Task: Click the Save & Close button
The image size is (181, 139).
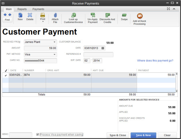Action: pyautogui.click(x=118, y=135)
